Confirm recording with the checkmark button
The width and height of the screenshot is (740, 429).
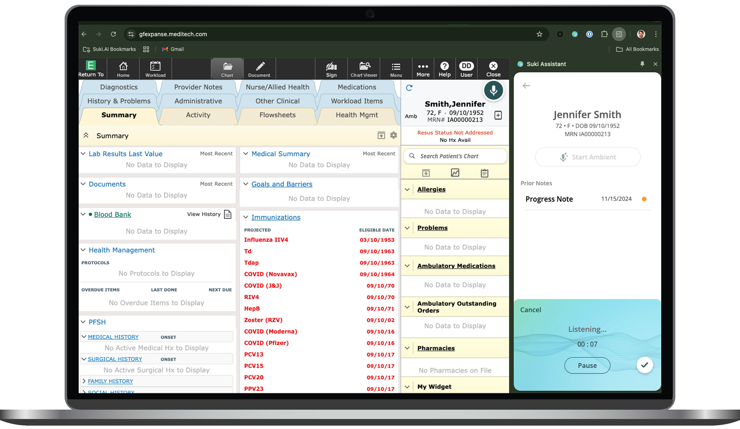[645, 365]
